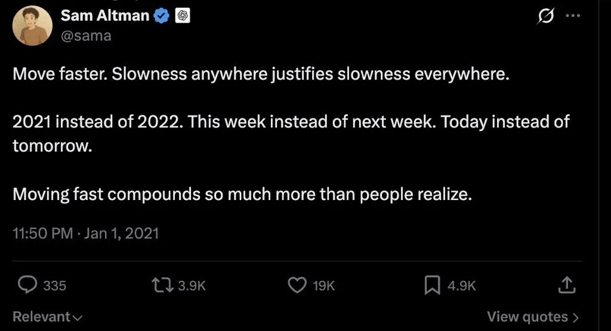611x331 pixels.
Task: Click the Grok slash-circle icon
Action: click(x=545, y=17)
